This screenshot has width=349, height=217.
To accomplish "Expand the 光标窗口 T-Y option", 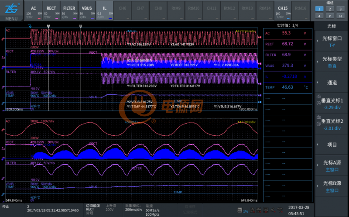I will point(332,41).
